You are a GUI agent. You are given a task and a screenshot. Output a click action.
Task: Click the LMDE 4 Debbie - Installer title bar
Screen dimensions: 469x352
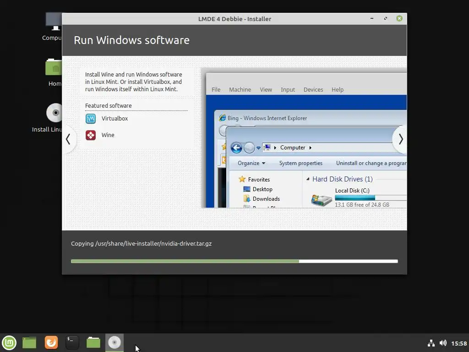coord(234,19)
